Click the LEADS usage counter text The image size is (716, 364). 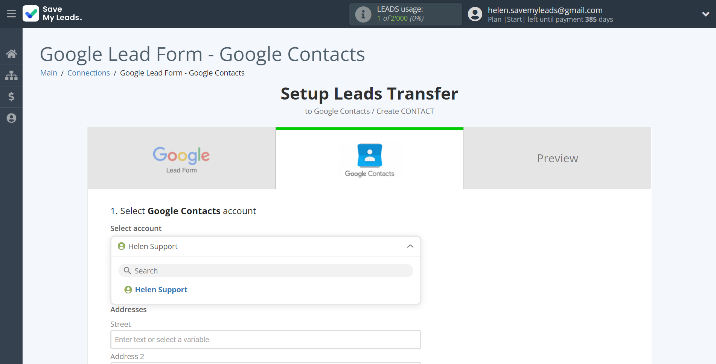(x=400, y=18)
